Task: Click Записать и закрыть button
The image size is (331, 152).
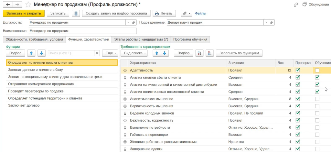Action: pyautogui.click(x=24, y=13)
